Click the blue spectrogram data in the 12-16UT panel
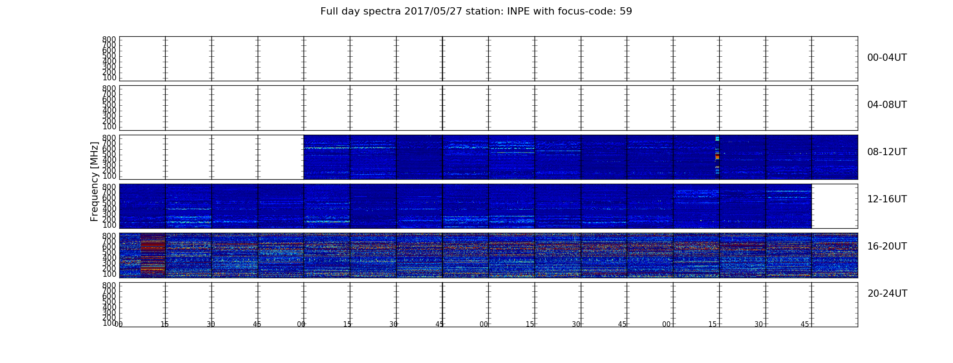953x363 pixels. coord(465,206)
